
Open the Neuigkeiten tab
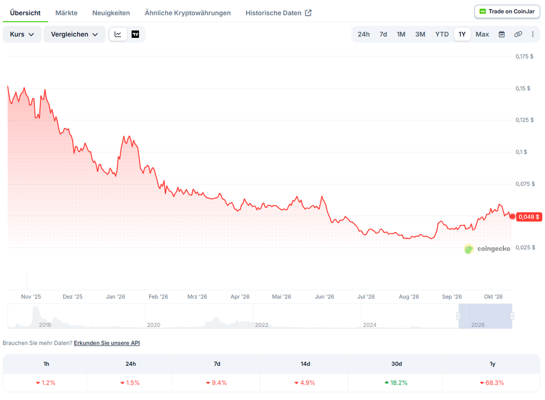click(111, 13)
